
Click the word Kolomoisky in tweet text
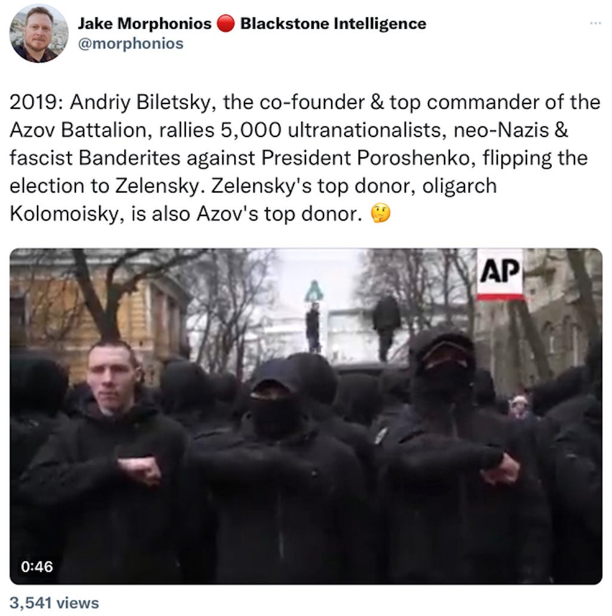coord(64,214)
